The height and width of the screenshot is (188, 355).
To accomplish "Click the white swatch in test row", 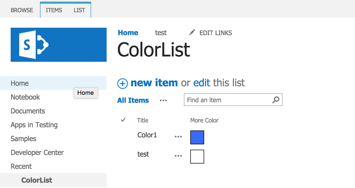I will click(197, 157).
